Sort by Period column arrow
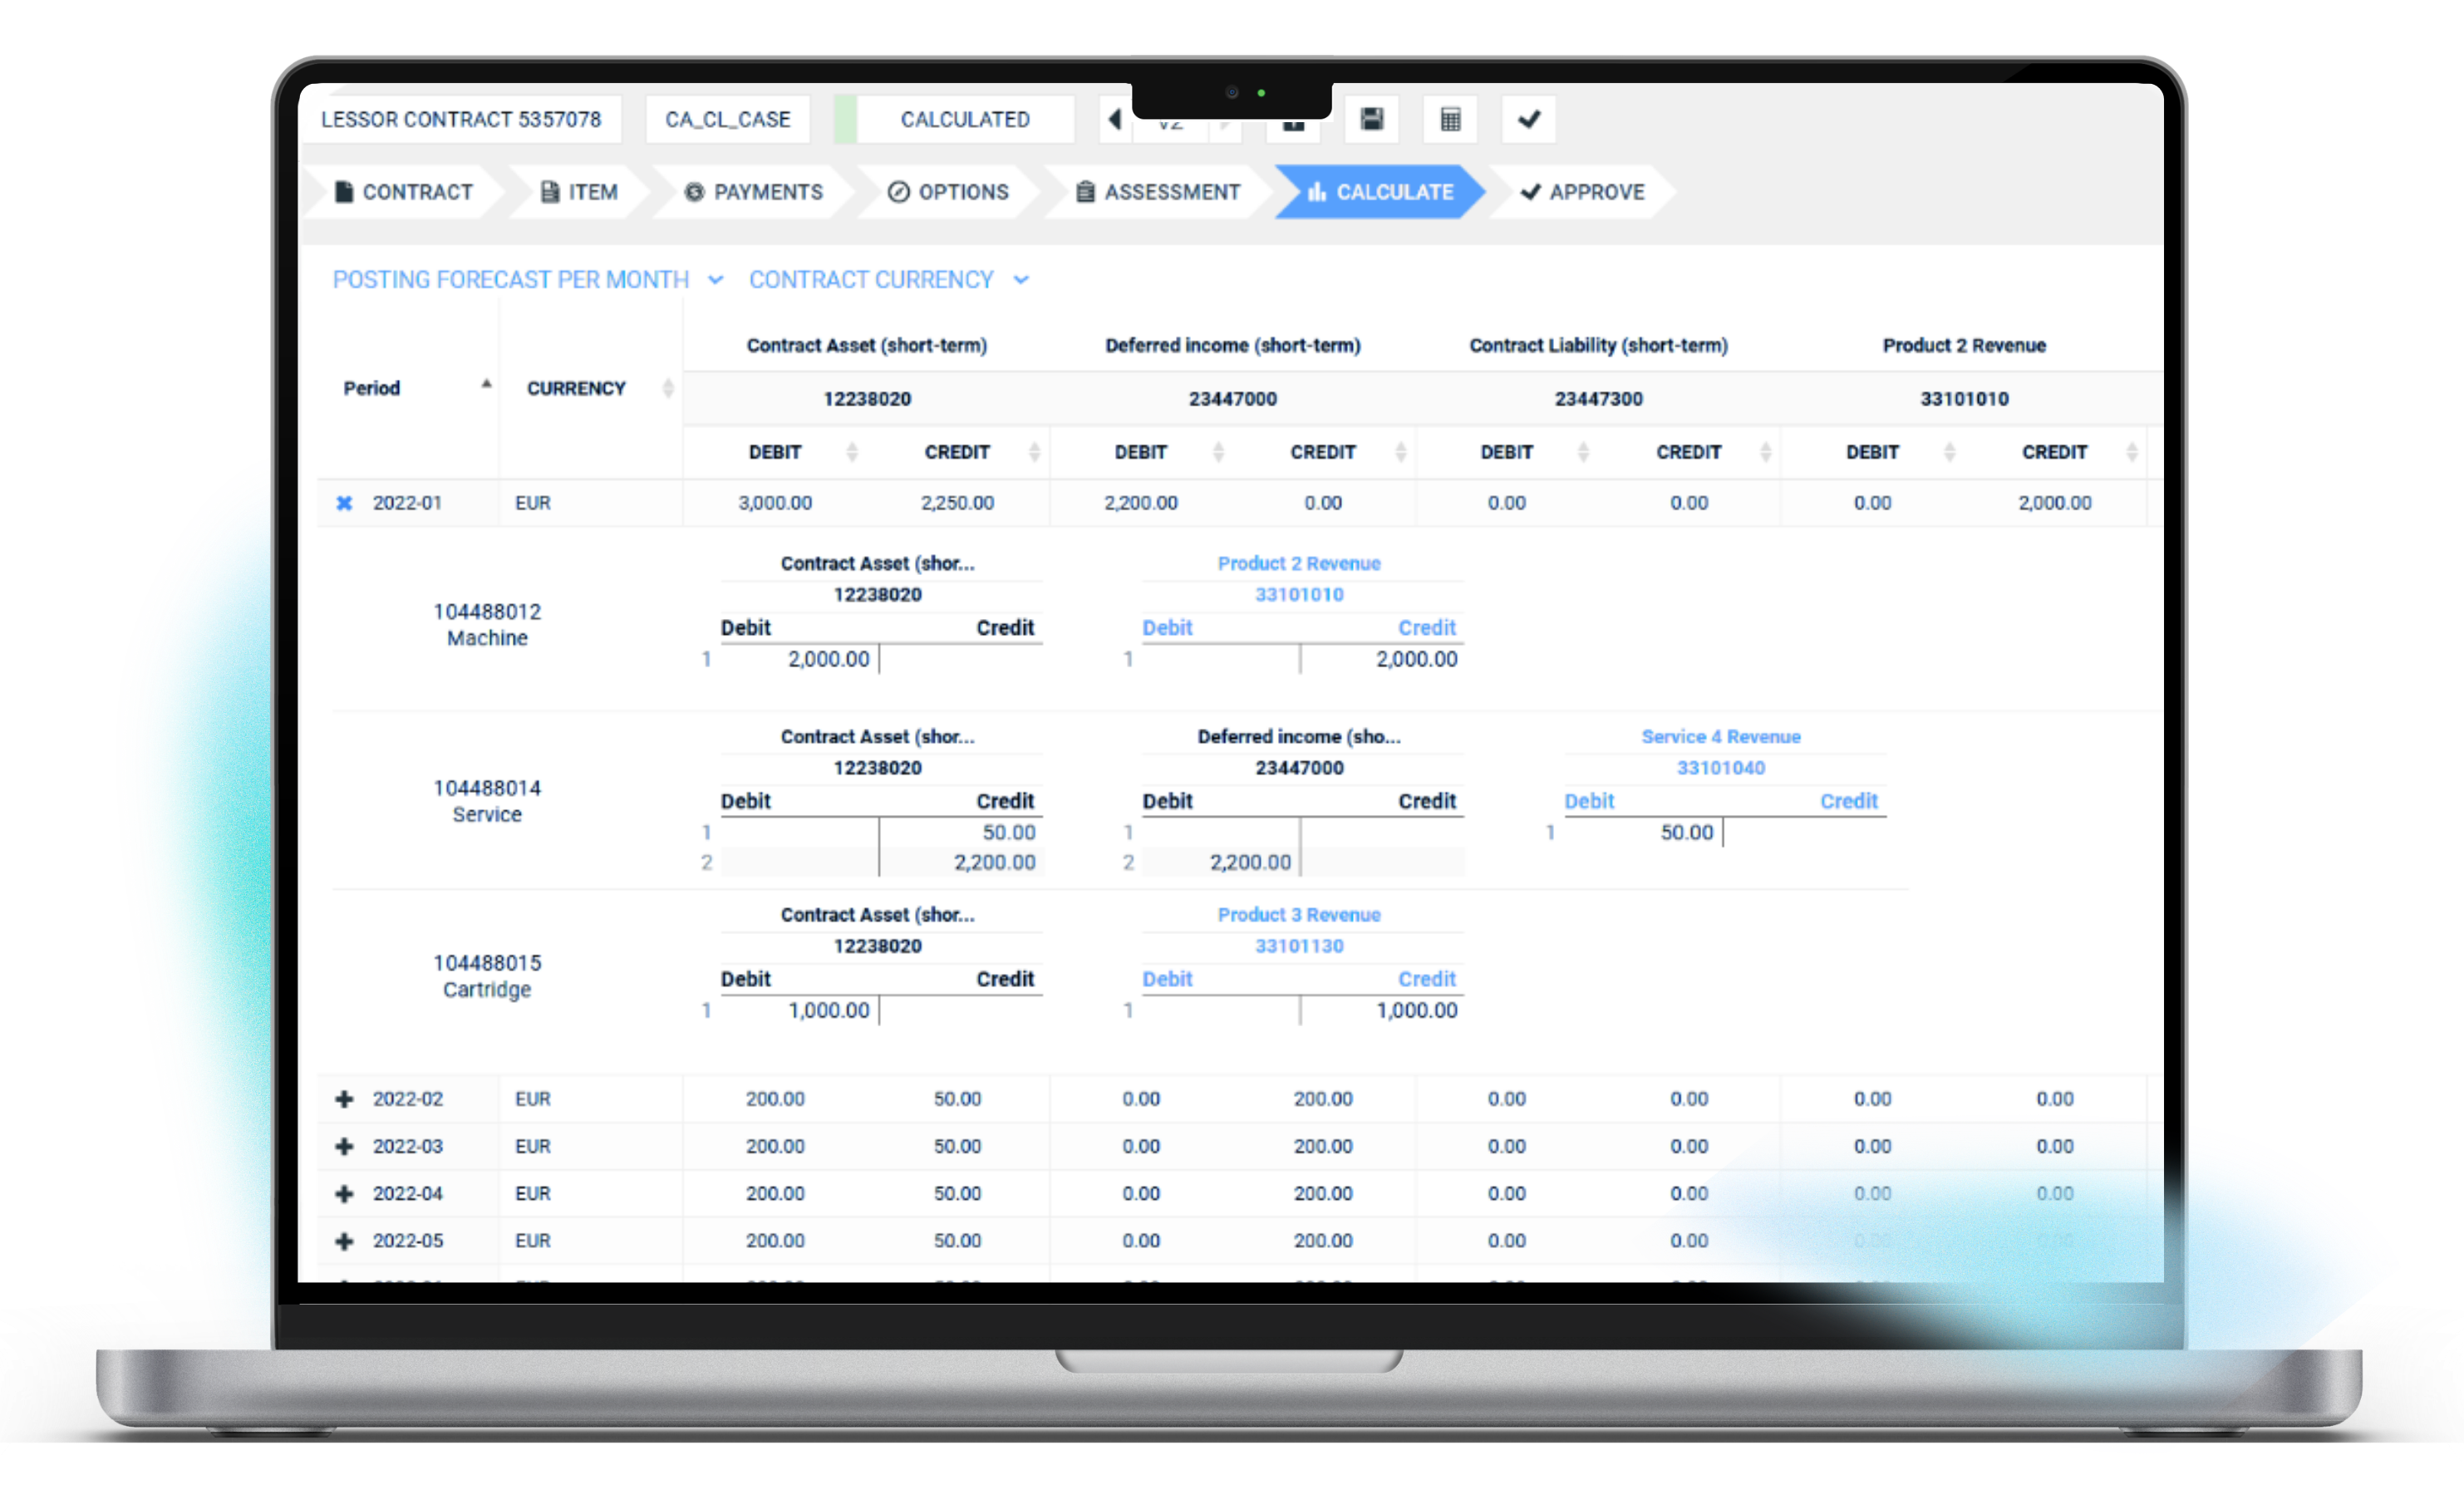The width and height of the screenshot is (2464, 1509). (x=486, y=384)
